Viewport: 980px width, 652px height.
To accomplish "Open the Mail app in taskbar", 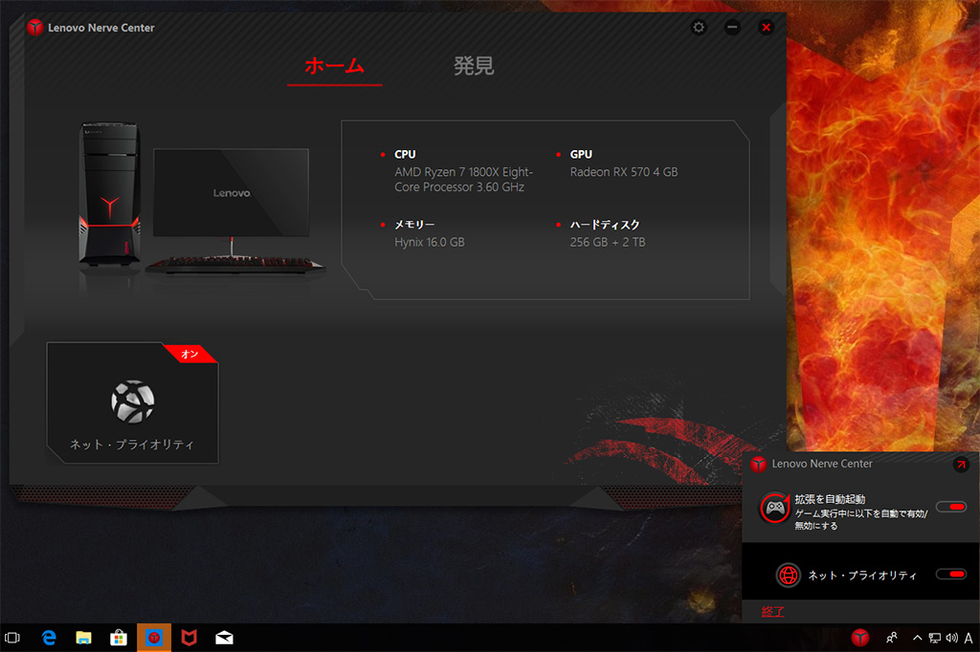I will coord(224,637).
